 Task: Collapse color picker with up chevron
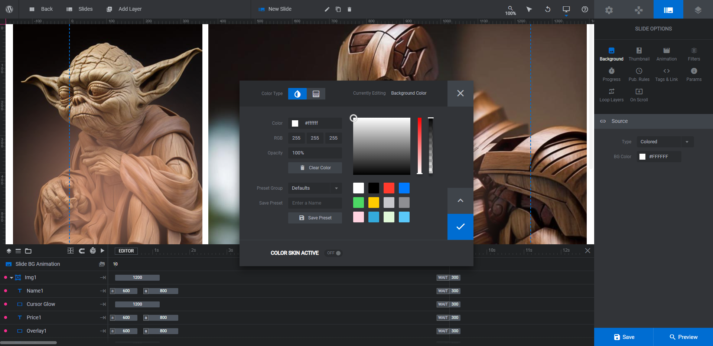[x=460, y=201]
